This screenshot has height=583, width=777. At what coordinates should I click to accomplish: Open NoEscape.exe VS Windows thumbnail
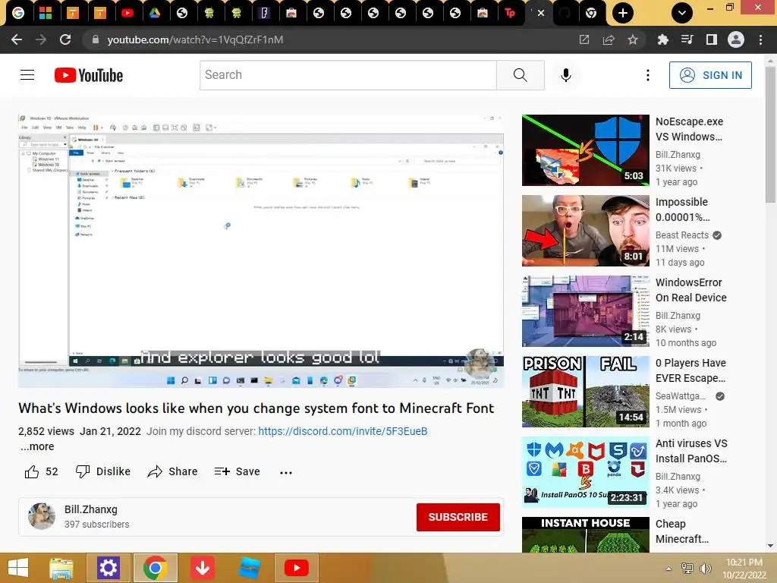[x=585, y=150]
